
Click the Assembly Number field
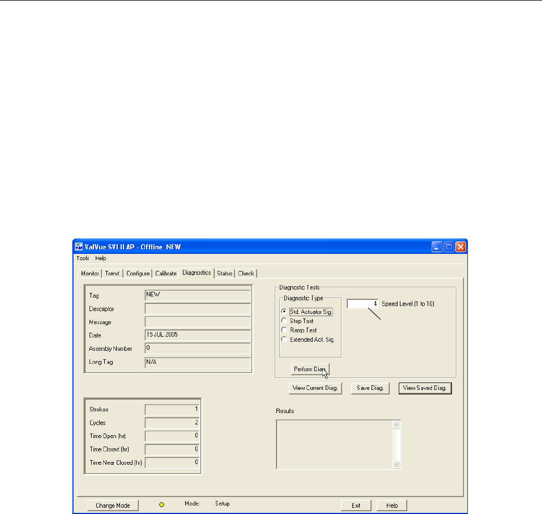click(x=198, y=348)
